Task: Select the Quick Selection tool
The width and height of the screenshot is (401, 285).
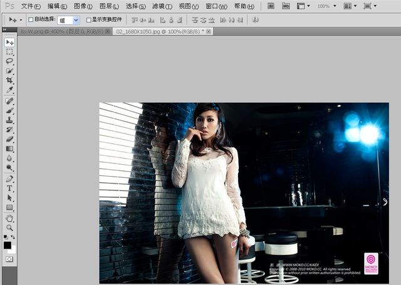Action: click(10, 71)
